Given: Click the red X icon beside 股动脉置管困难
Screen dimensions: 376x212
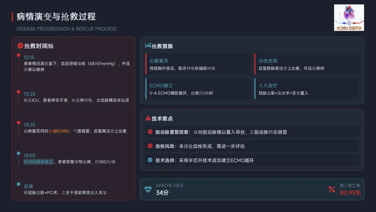Looking at the screenshot, I should (150, 132).
